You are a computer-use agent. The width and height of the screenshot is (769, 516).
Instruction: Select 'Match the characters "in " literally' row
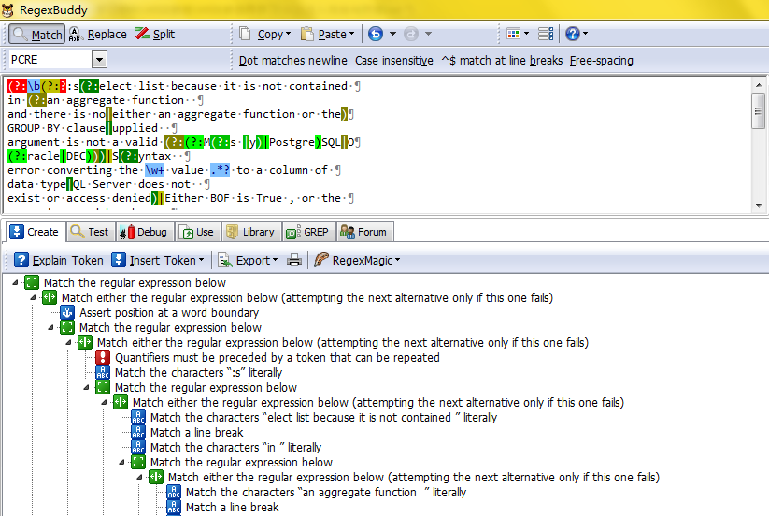pyautogui.click(x=235, y=448)
